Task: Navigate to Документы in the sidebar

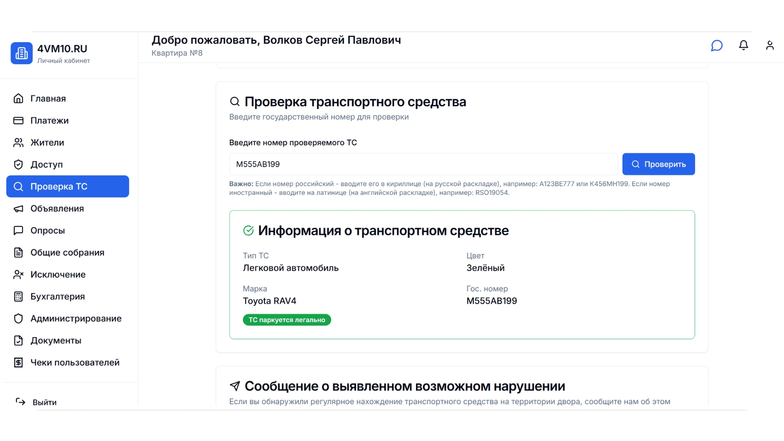Action: tap(56, 340)
